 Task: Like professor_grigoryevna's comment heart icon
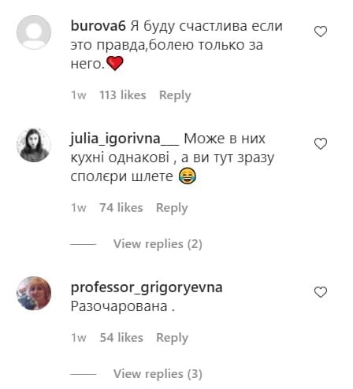321,292
